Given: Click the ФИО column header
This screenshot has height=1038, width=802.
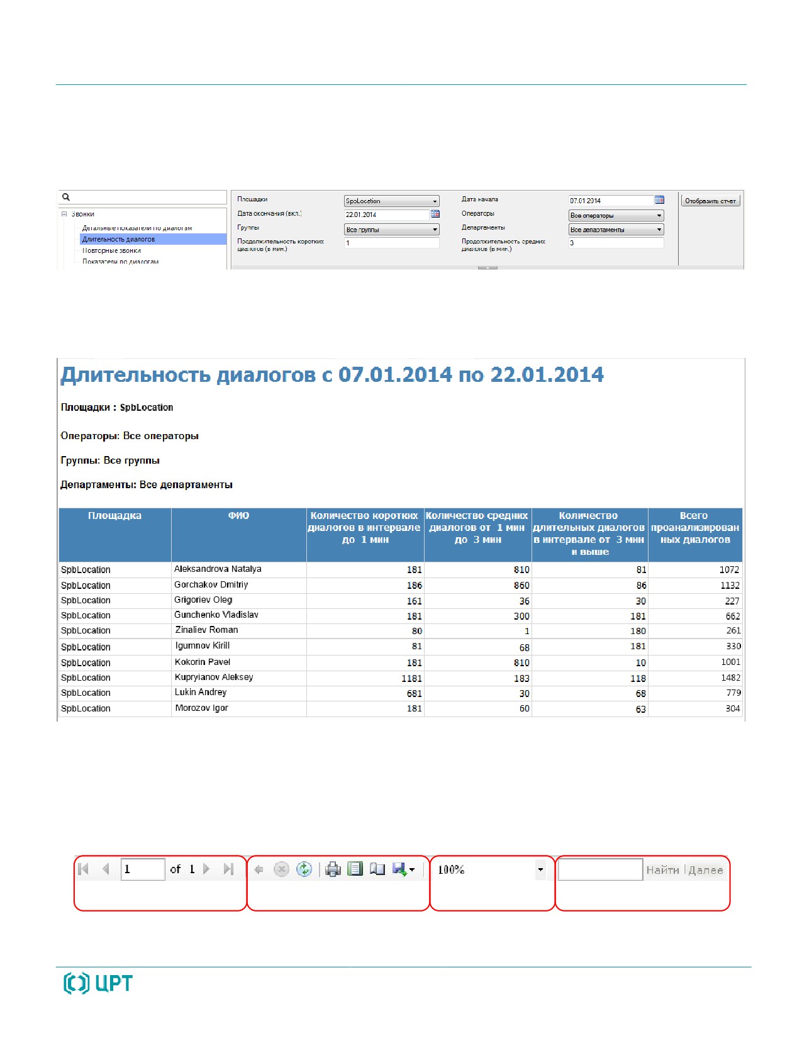Looking at the screenshot, I should coord(238,535).
